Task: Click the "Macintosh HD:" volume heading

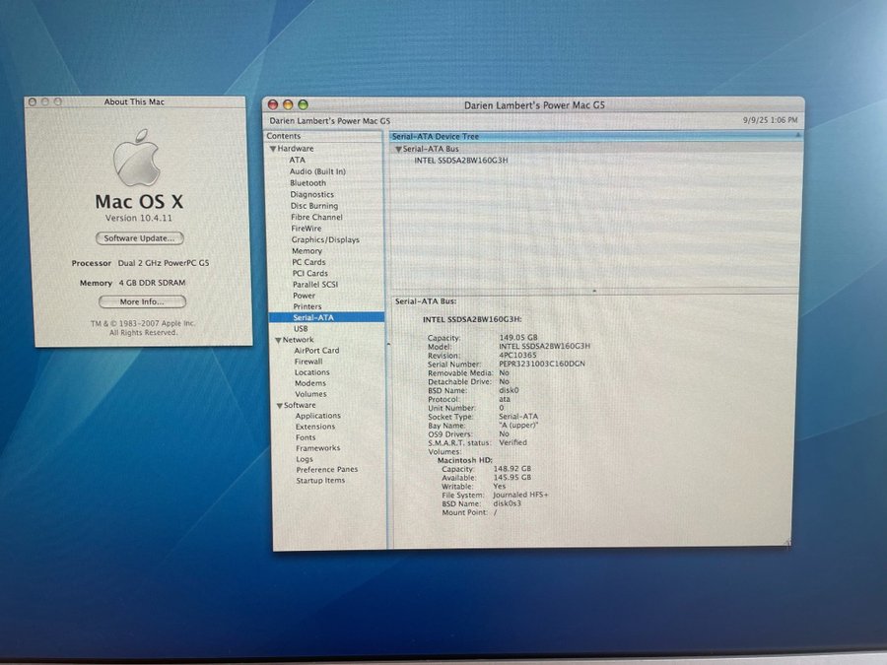Action: [x=464, y=460]
